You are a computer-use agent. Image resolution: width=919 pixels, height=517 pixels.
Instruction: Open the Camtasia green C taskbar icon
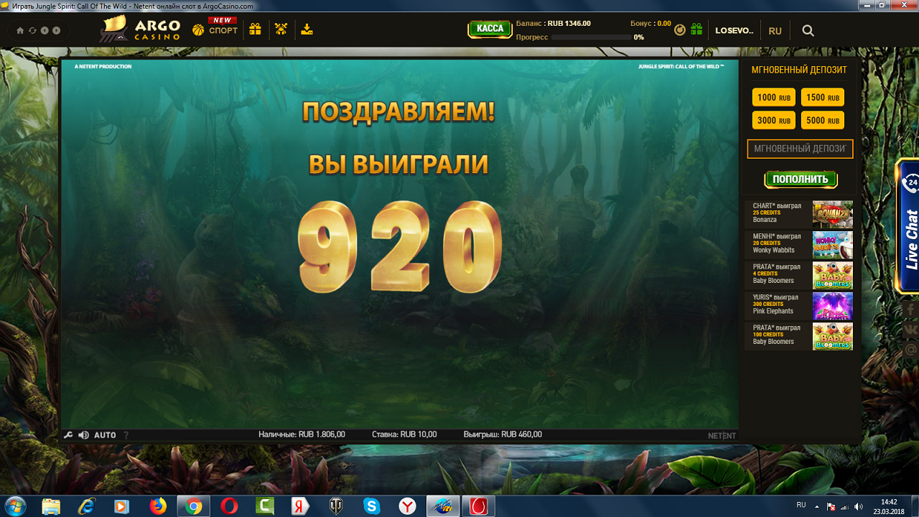pyautogui.click(x=265, y=506)
